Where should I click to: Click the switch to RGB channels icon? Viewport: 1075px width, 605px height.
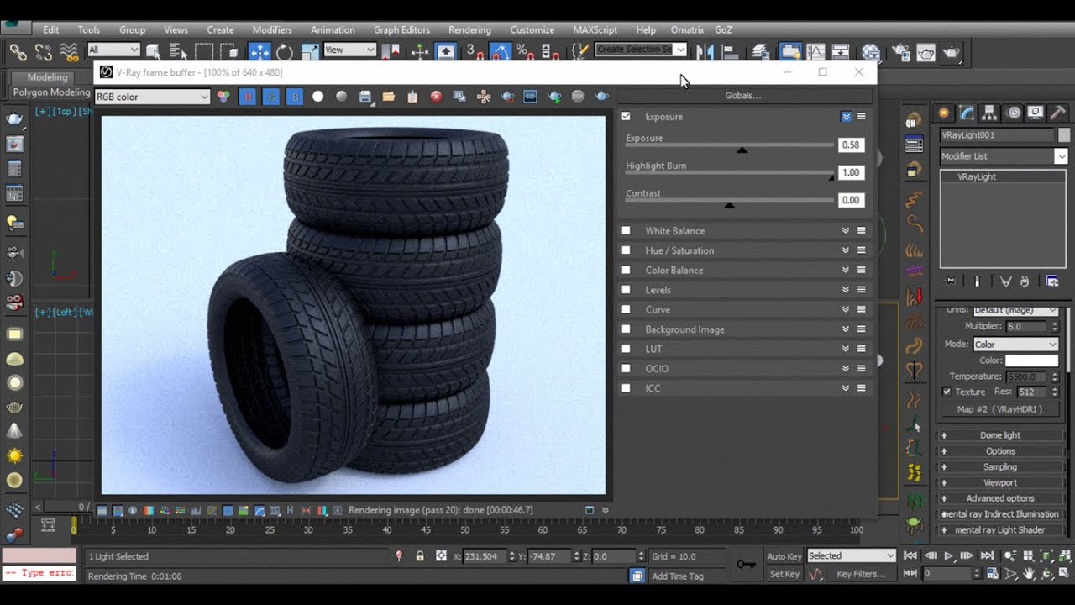coord(223,97)
